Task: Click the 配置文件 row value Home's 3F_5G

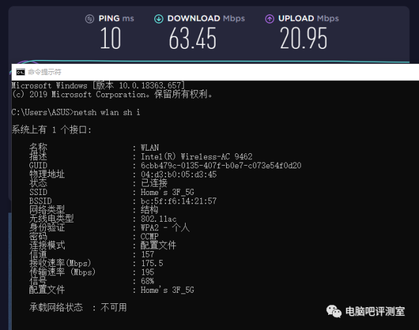Action: (x=167, y=290)
